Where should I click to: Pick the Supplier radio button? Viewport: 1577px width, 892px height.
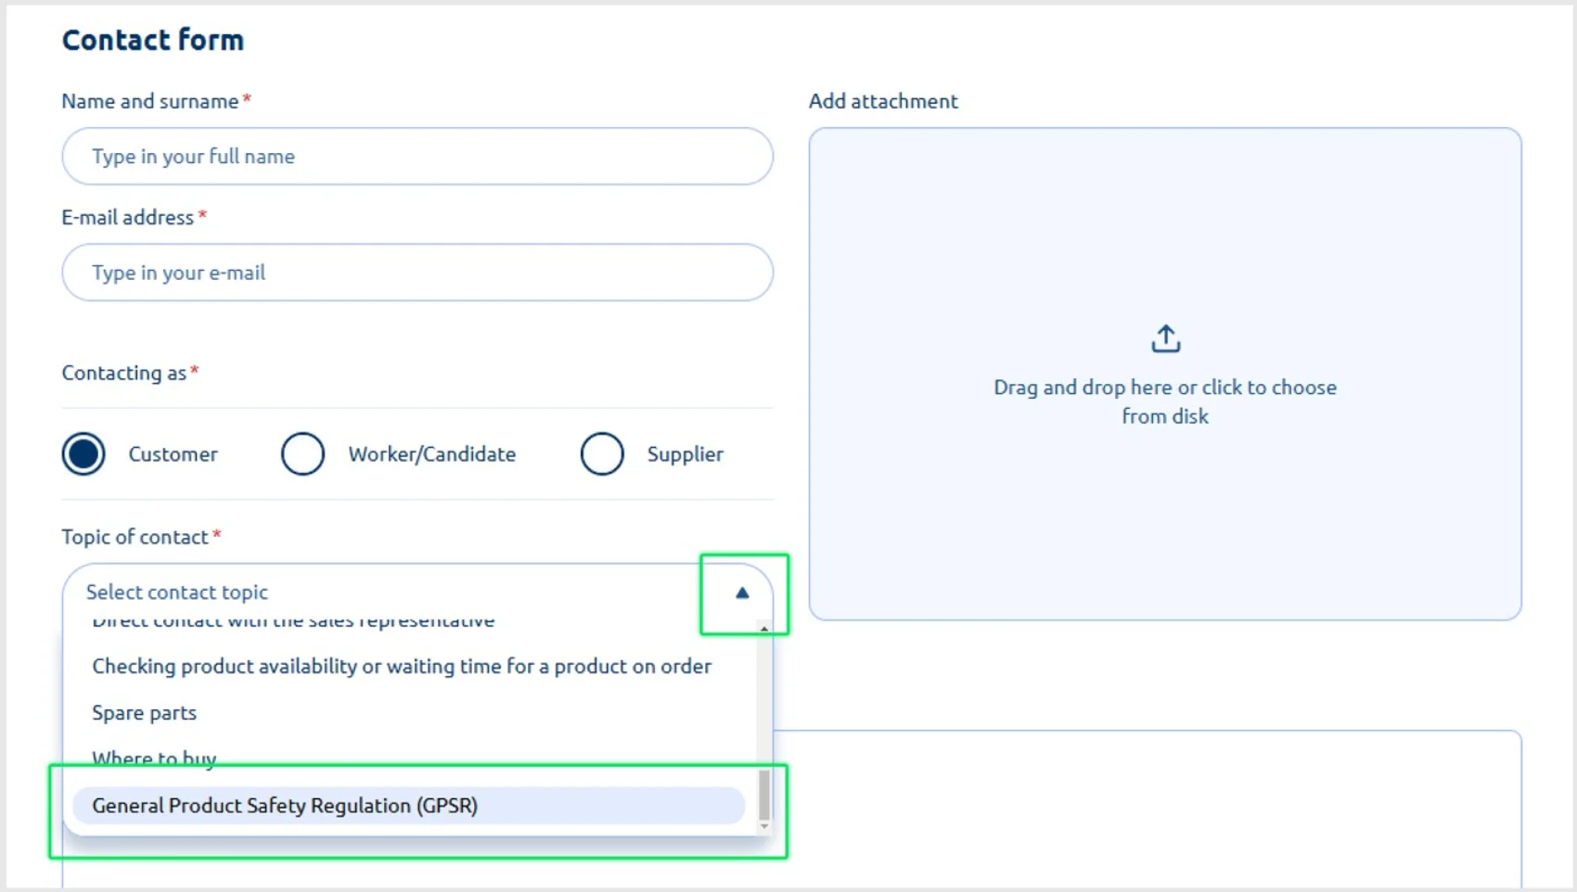coord(602,454)
